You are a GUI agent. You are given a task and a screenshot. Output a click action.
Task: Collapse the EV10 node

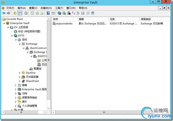click(12, 36)
